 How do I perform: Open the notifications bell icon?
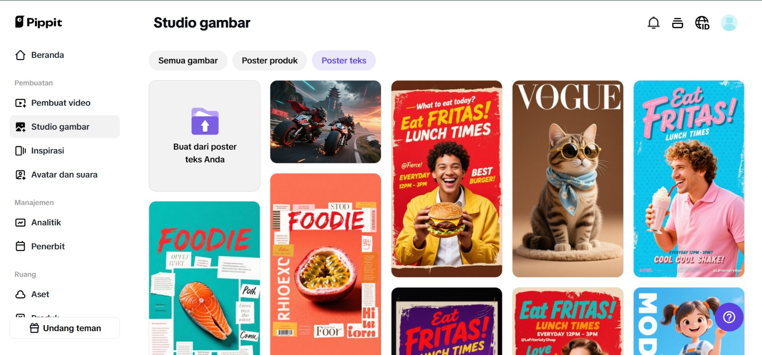click(x=653, y=23)
